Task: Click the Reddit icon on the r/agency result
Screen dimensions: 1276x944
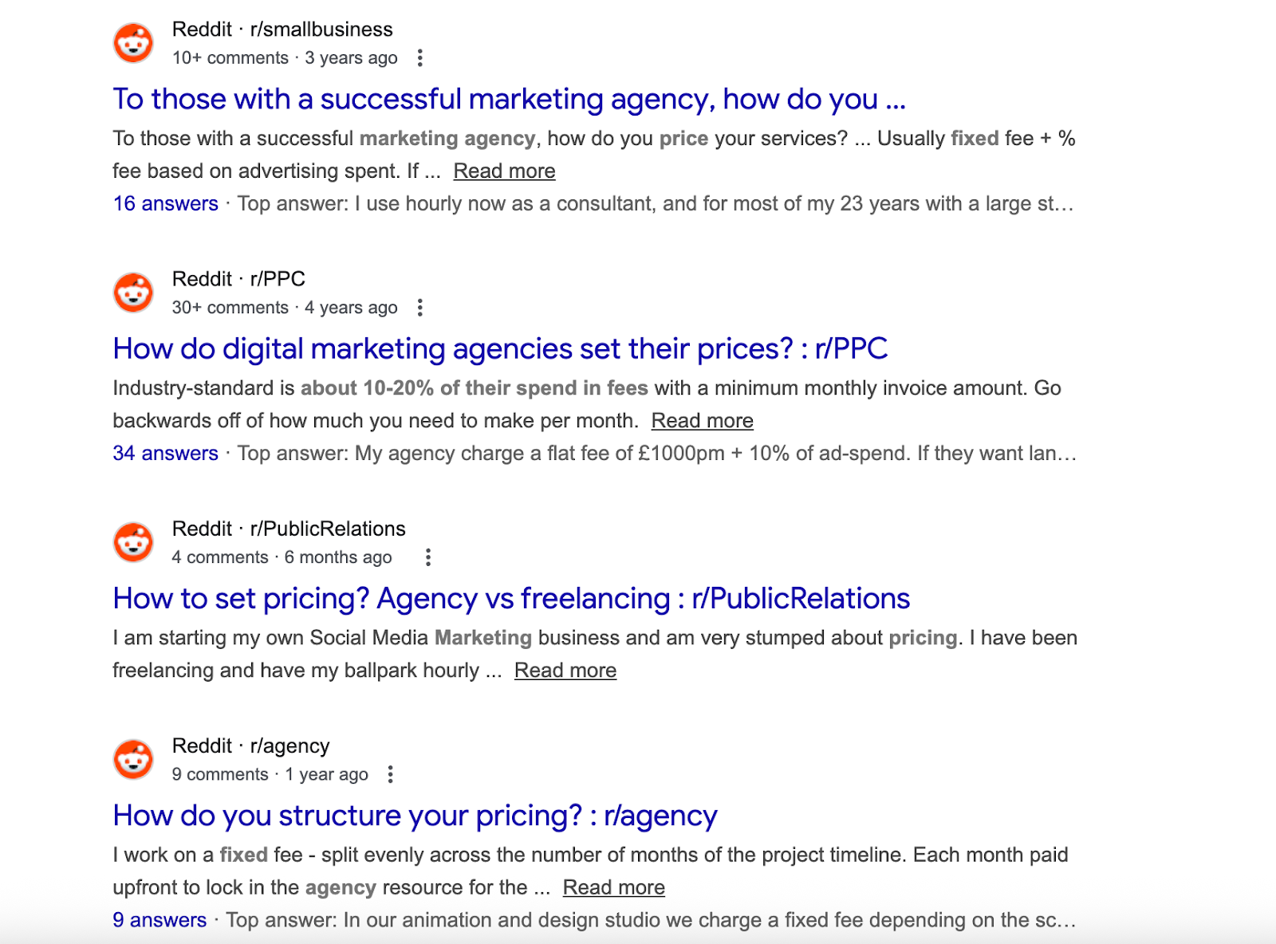Action: point(134,759)
